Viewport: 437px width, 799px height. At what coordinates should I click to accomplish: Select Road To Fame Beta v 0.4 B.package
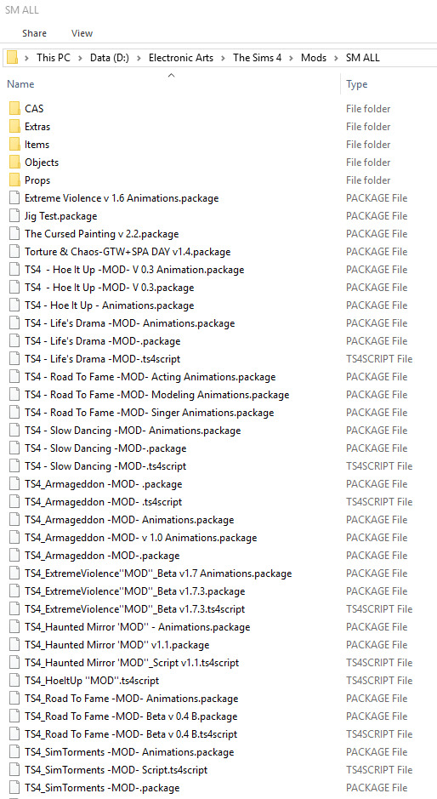[131, 716]
